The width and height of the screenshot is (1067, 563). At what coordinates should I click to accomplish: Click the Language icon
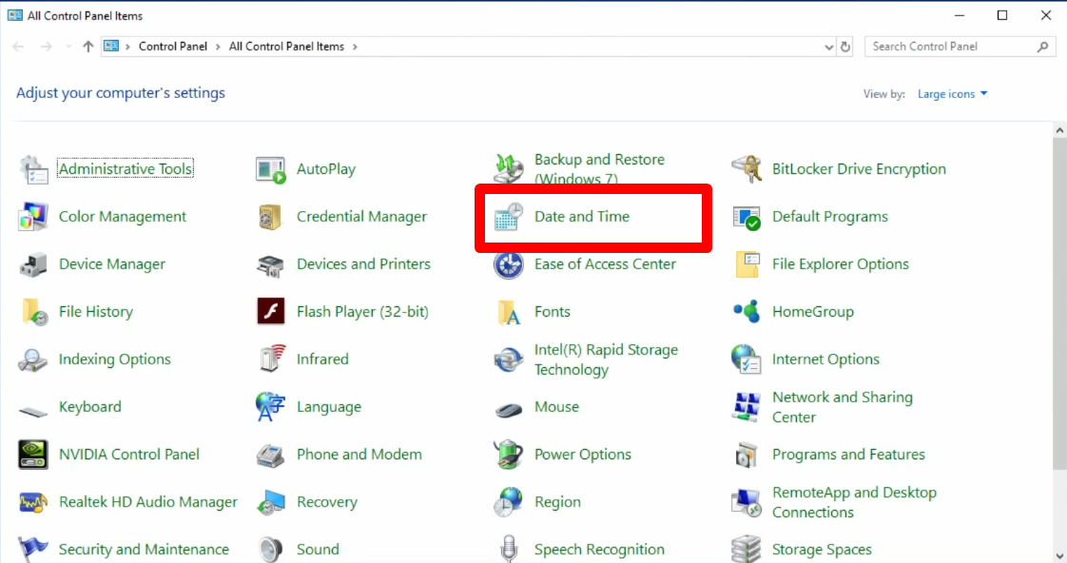pos(271,407)
